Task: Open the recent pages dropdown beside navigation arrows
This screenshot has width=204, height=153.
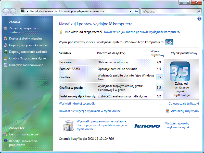Action: pos(18,11)
